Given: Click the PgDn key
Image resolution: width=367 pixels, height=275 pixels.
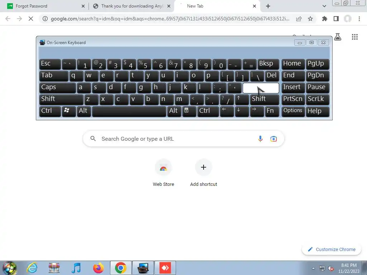Looking at the screenshot, I should pyautogui.click(x=318, y=76).
